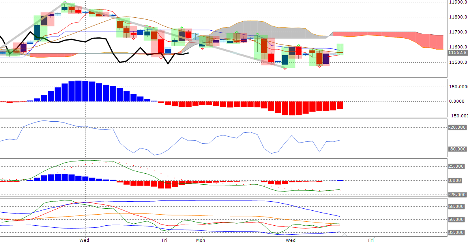Click the deepest red bar in the top histogram

pyautogui.click(x=292, y=108)
